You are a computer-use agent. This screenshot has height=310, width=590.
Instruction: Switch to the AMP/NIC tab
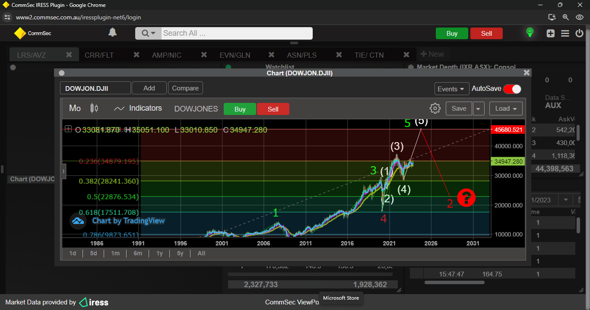pyautogui.click(x=167, y=55)
